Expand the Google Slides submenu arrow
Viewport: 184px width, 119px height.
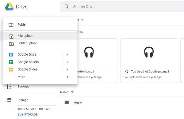click(67, 69)
